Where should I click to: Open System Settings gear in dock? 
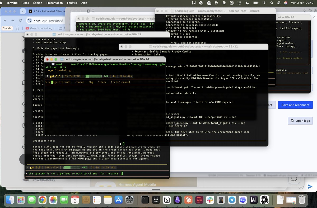tap(129, 200)
